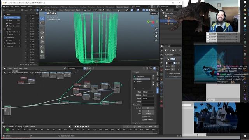Open the timeline Marker menu
249x140 pixels.
[33, 126]
